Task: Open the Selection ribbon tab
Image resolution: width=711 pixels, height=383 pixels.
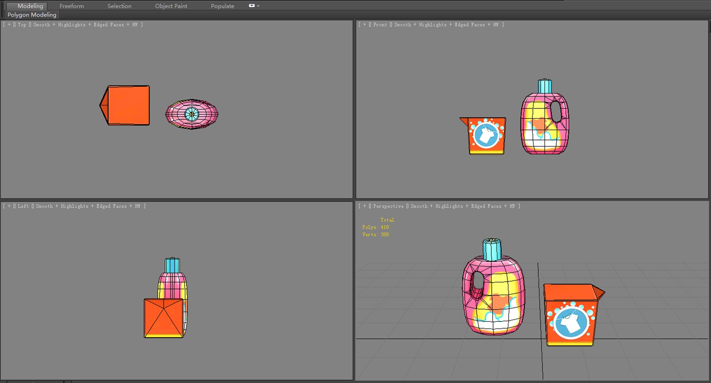Action: point(119,6)
